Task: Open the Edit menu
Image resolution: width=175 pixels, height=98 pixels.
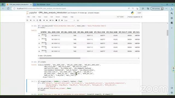Action: tap(34, 17)
